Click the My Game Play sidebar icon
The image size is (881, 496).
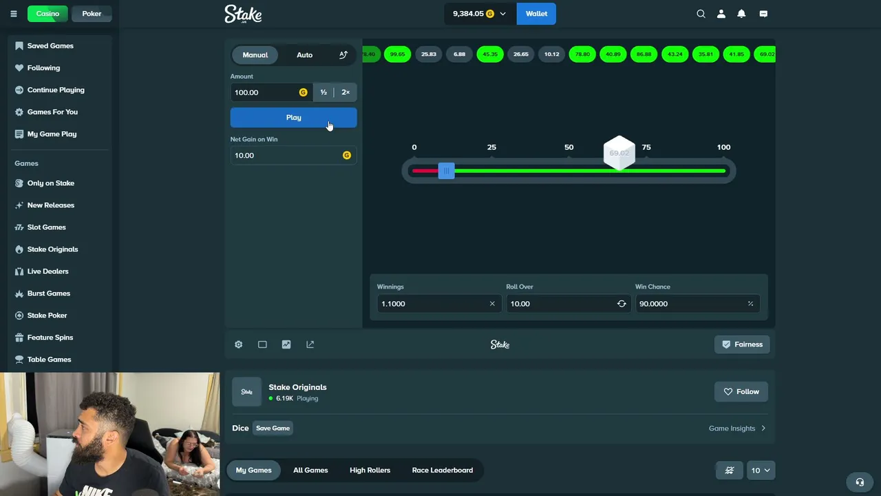(x=19, y=134)
